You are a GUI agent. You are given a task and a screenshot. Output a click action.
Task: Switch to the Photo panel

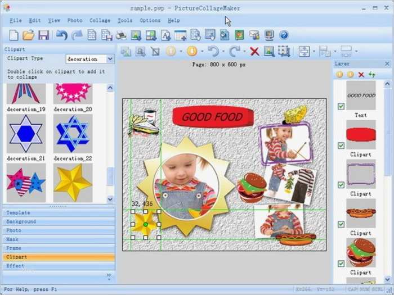pyautogui.click(x=59, y=230)
